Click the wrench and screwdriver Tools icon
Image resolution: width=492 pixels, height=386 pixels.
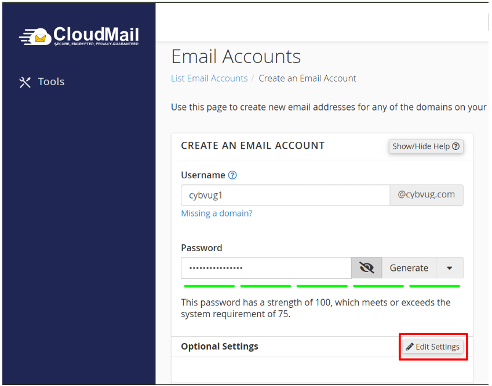[25, 82]
